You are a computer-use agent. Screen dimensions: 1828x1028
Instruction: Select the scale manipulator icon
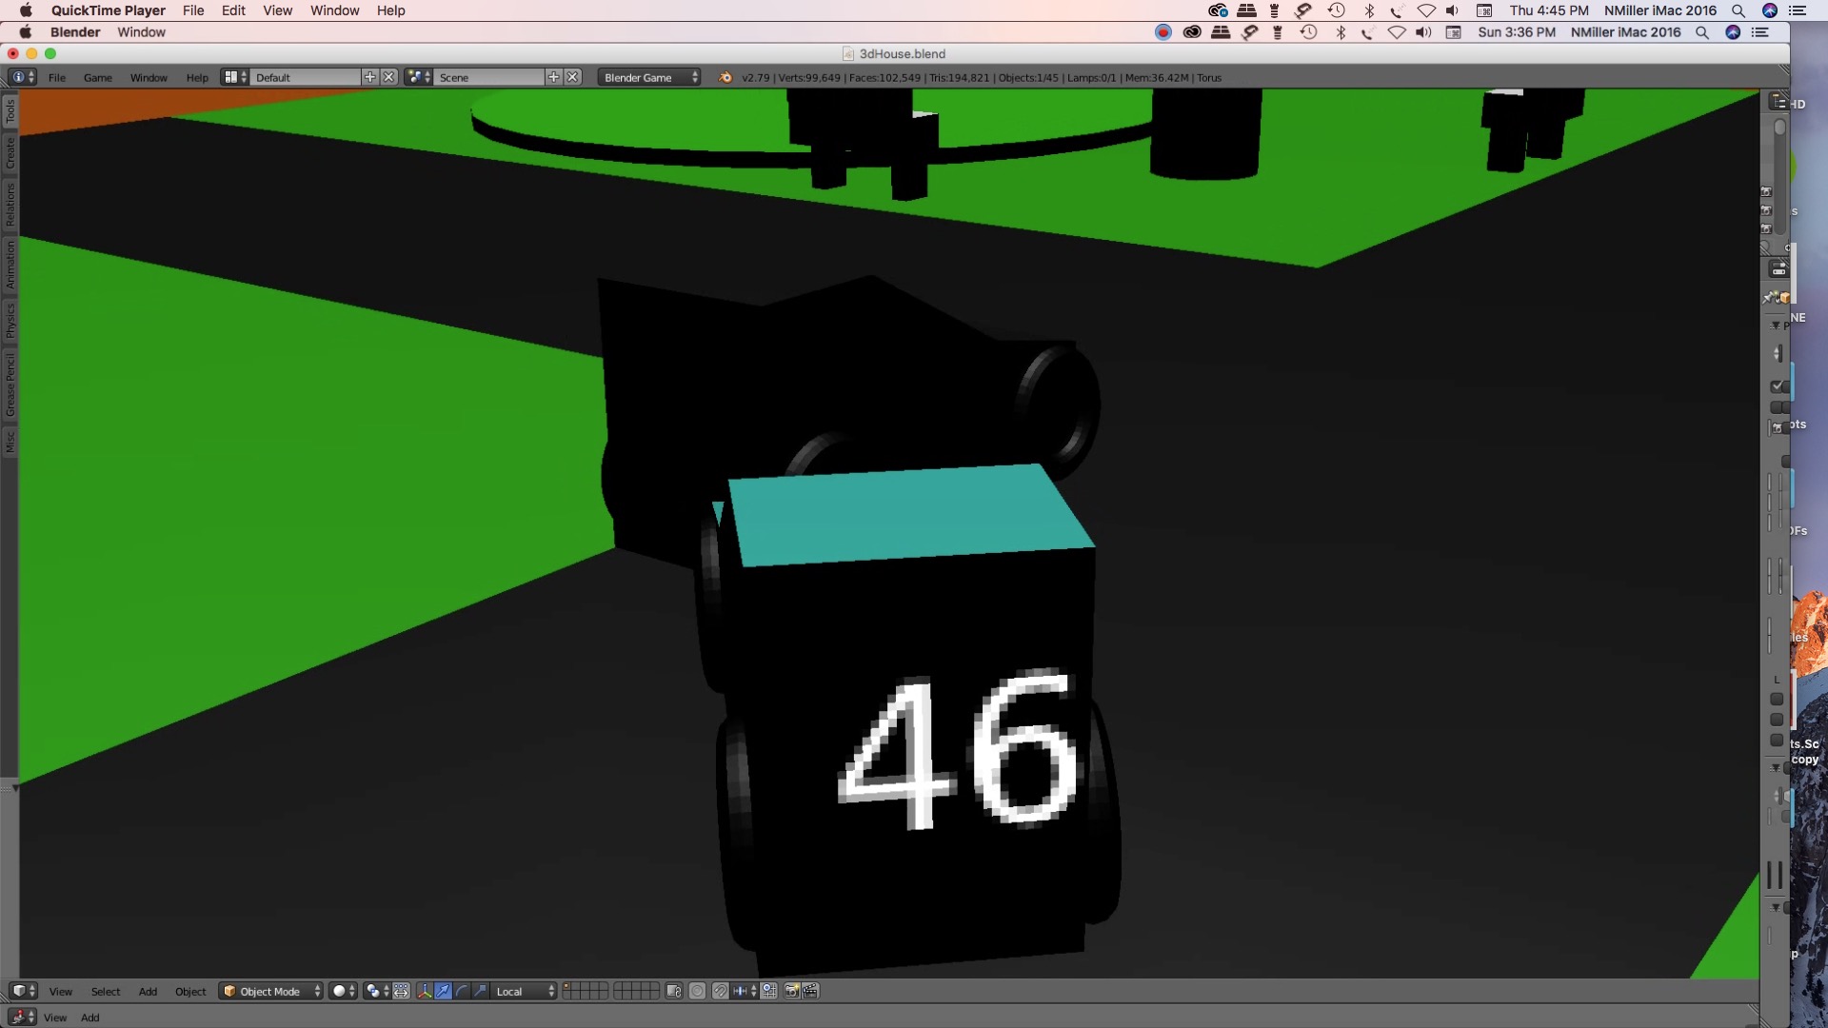480,991
